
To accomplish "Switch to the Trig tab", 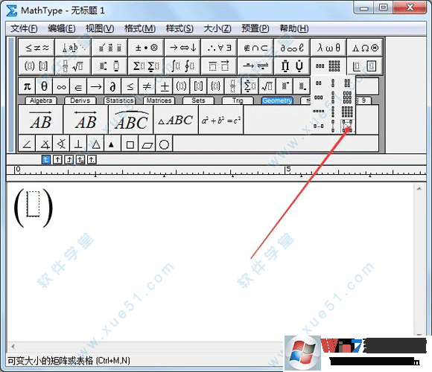I will [x=238, y=100].
